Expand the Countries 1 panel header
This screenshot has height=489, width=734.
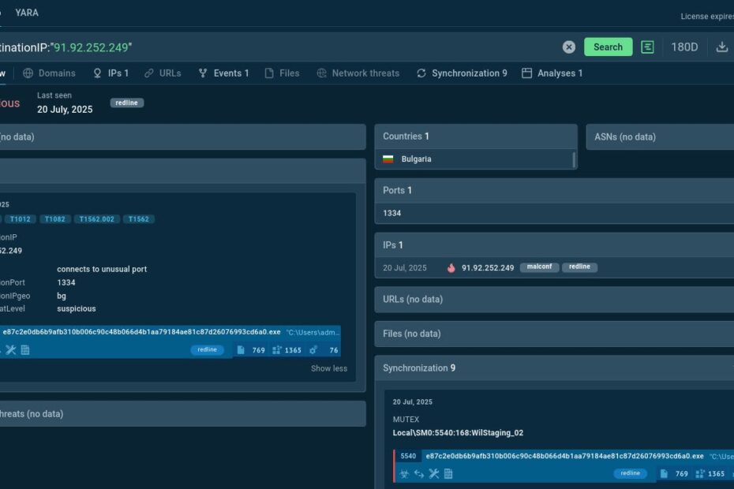point(476,136)
